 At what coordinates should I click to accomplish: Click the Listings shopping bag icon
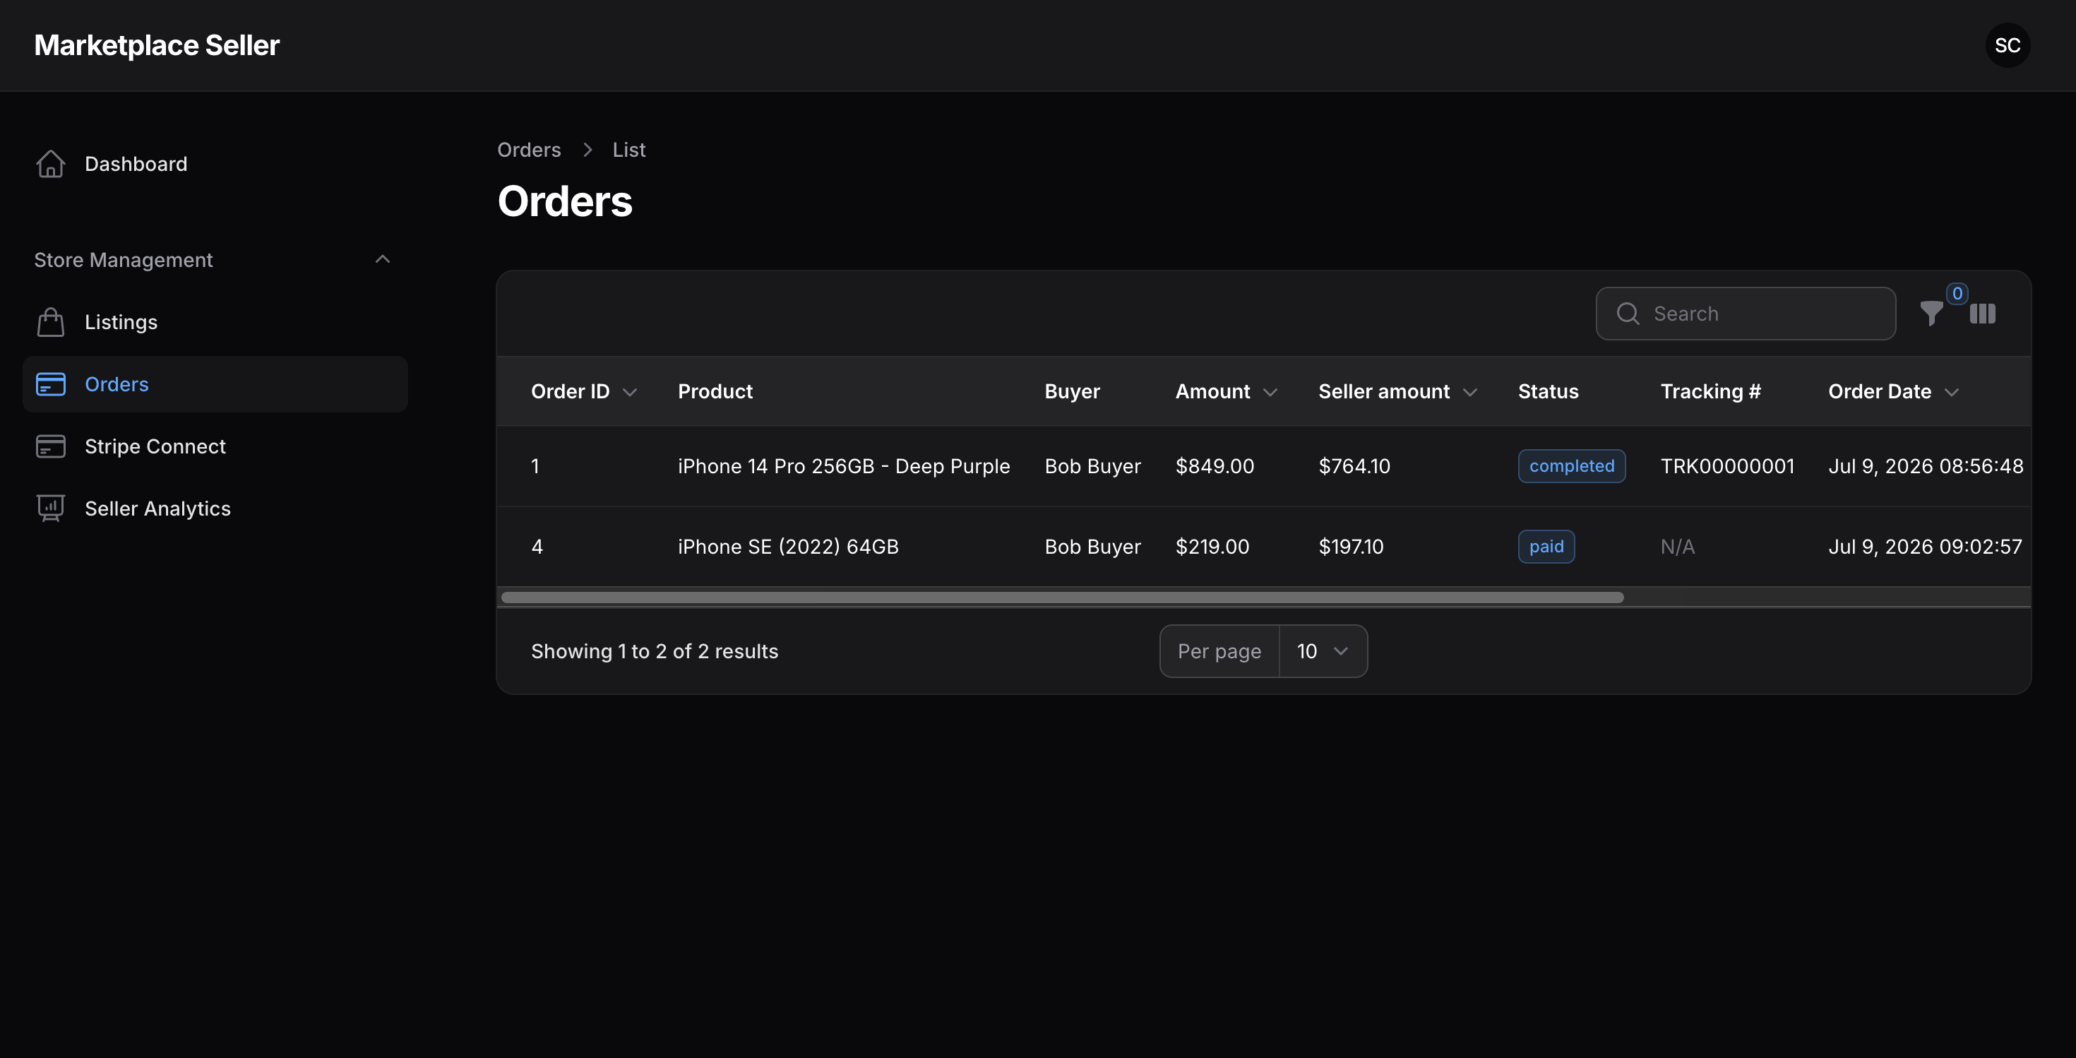51,322
